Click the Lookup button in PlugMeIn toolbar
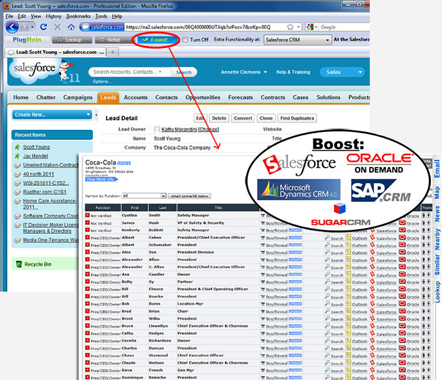 pos(72,40)
